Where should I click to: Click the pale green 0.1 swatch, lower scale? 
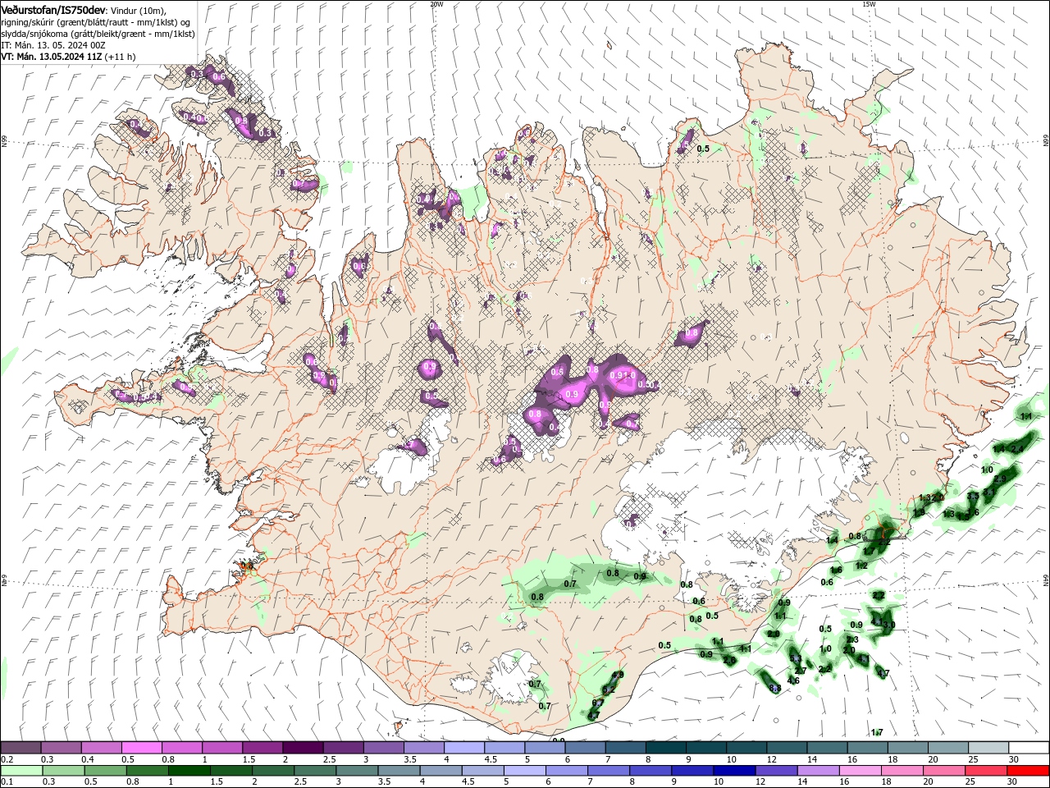click(21, 771)
